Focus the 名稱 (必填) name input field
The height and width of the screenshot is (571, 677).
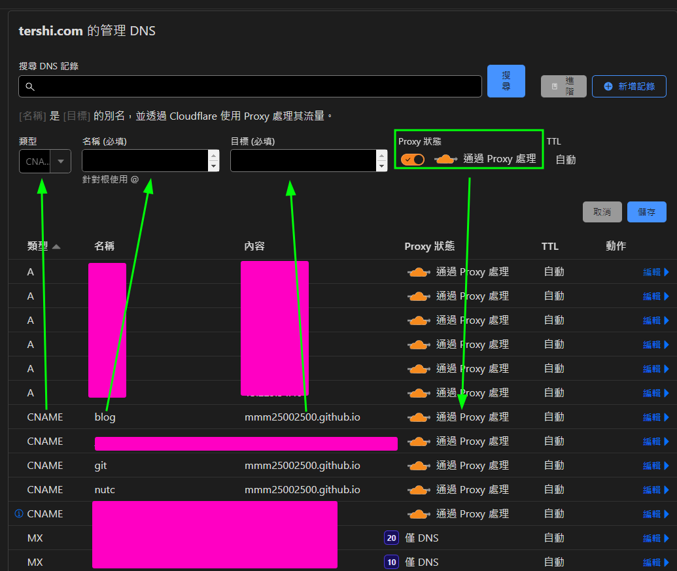145,160
